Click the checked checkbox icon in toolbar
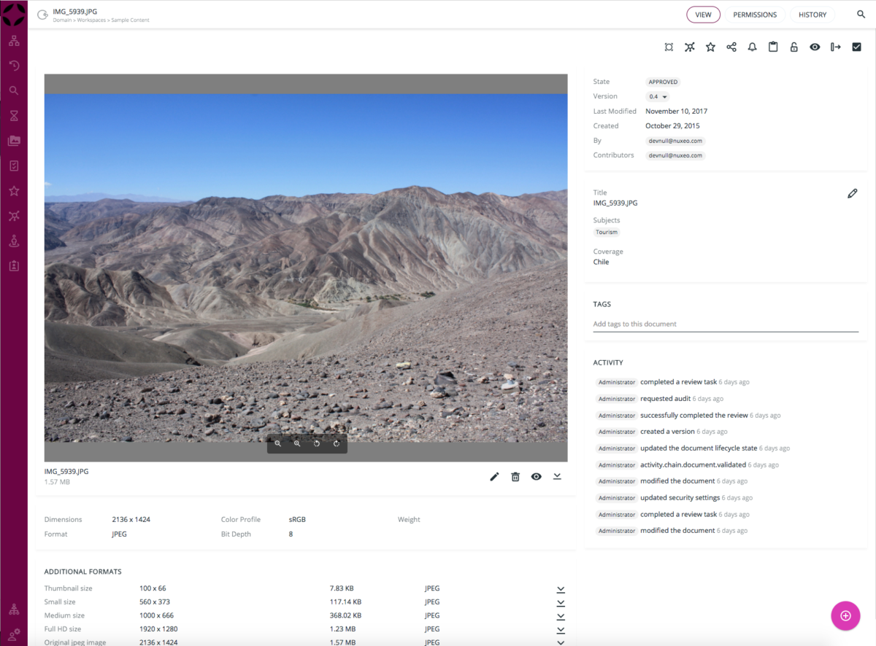Image resolution: width=876 pixels, height=646 pixels. tap(857, 47)
